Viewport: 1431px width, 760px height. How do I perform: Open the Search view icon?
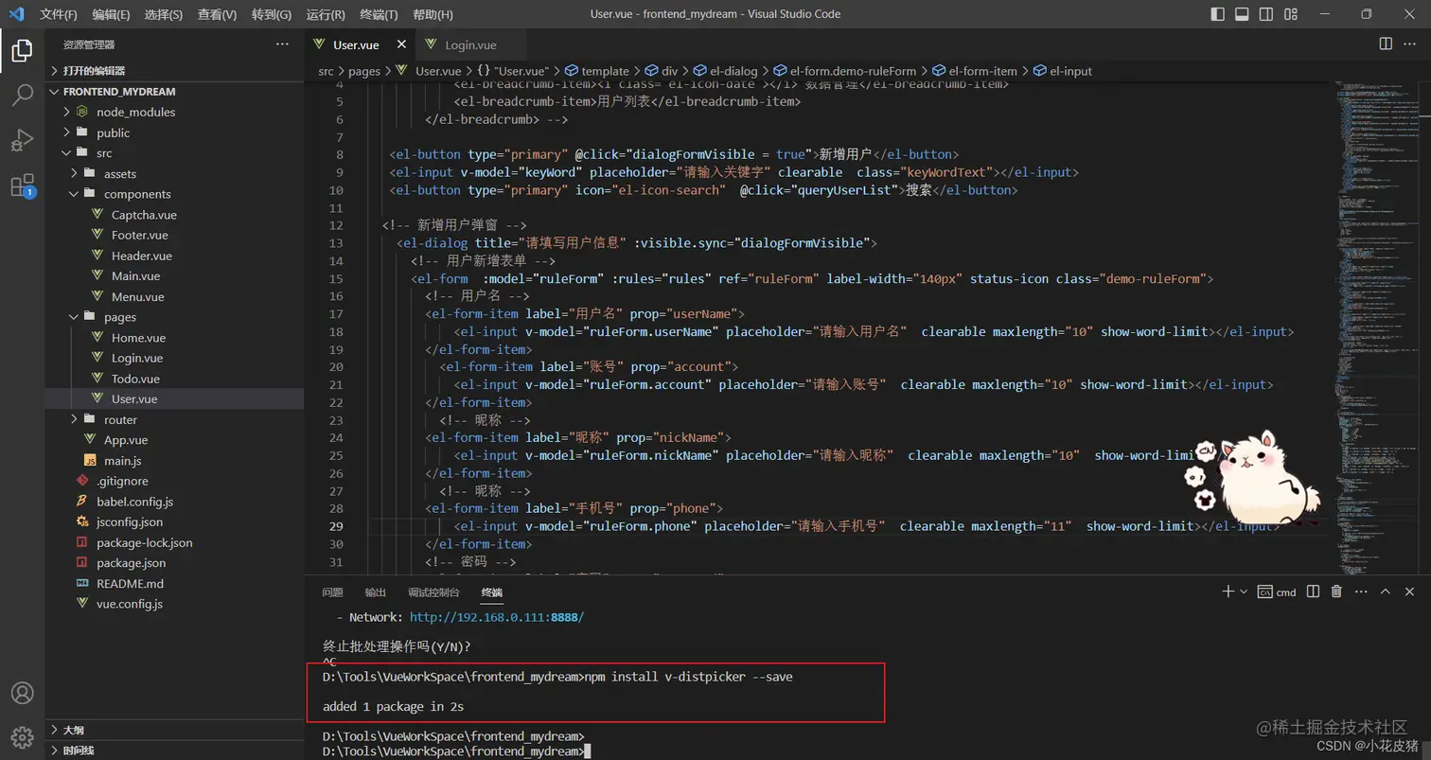[22, 95]
